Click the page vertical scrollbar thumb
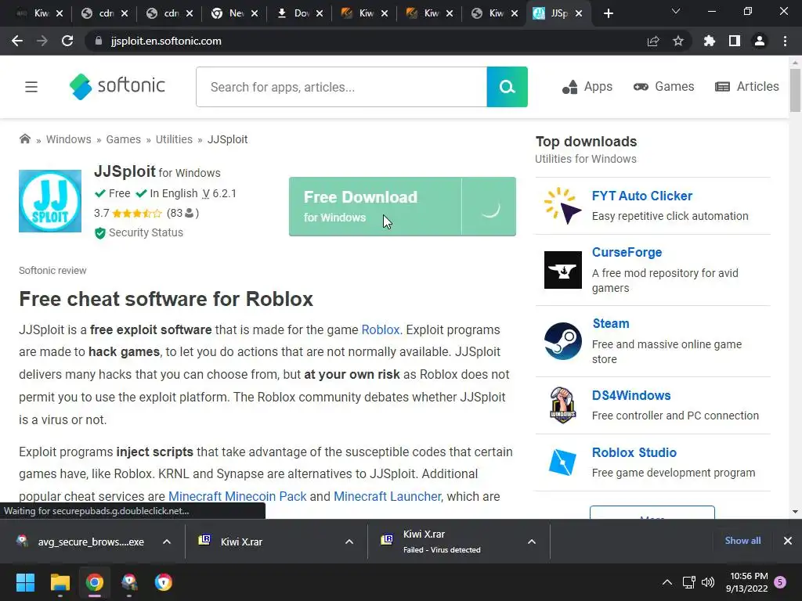802x601 pixels. [795, 91]
